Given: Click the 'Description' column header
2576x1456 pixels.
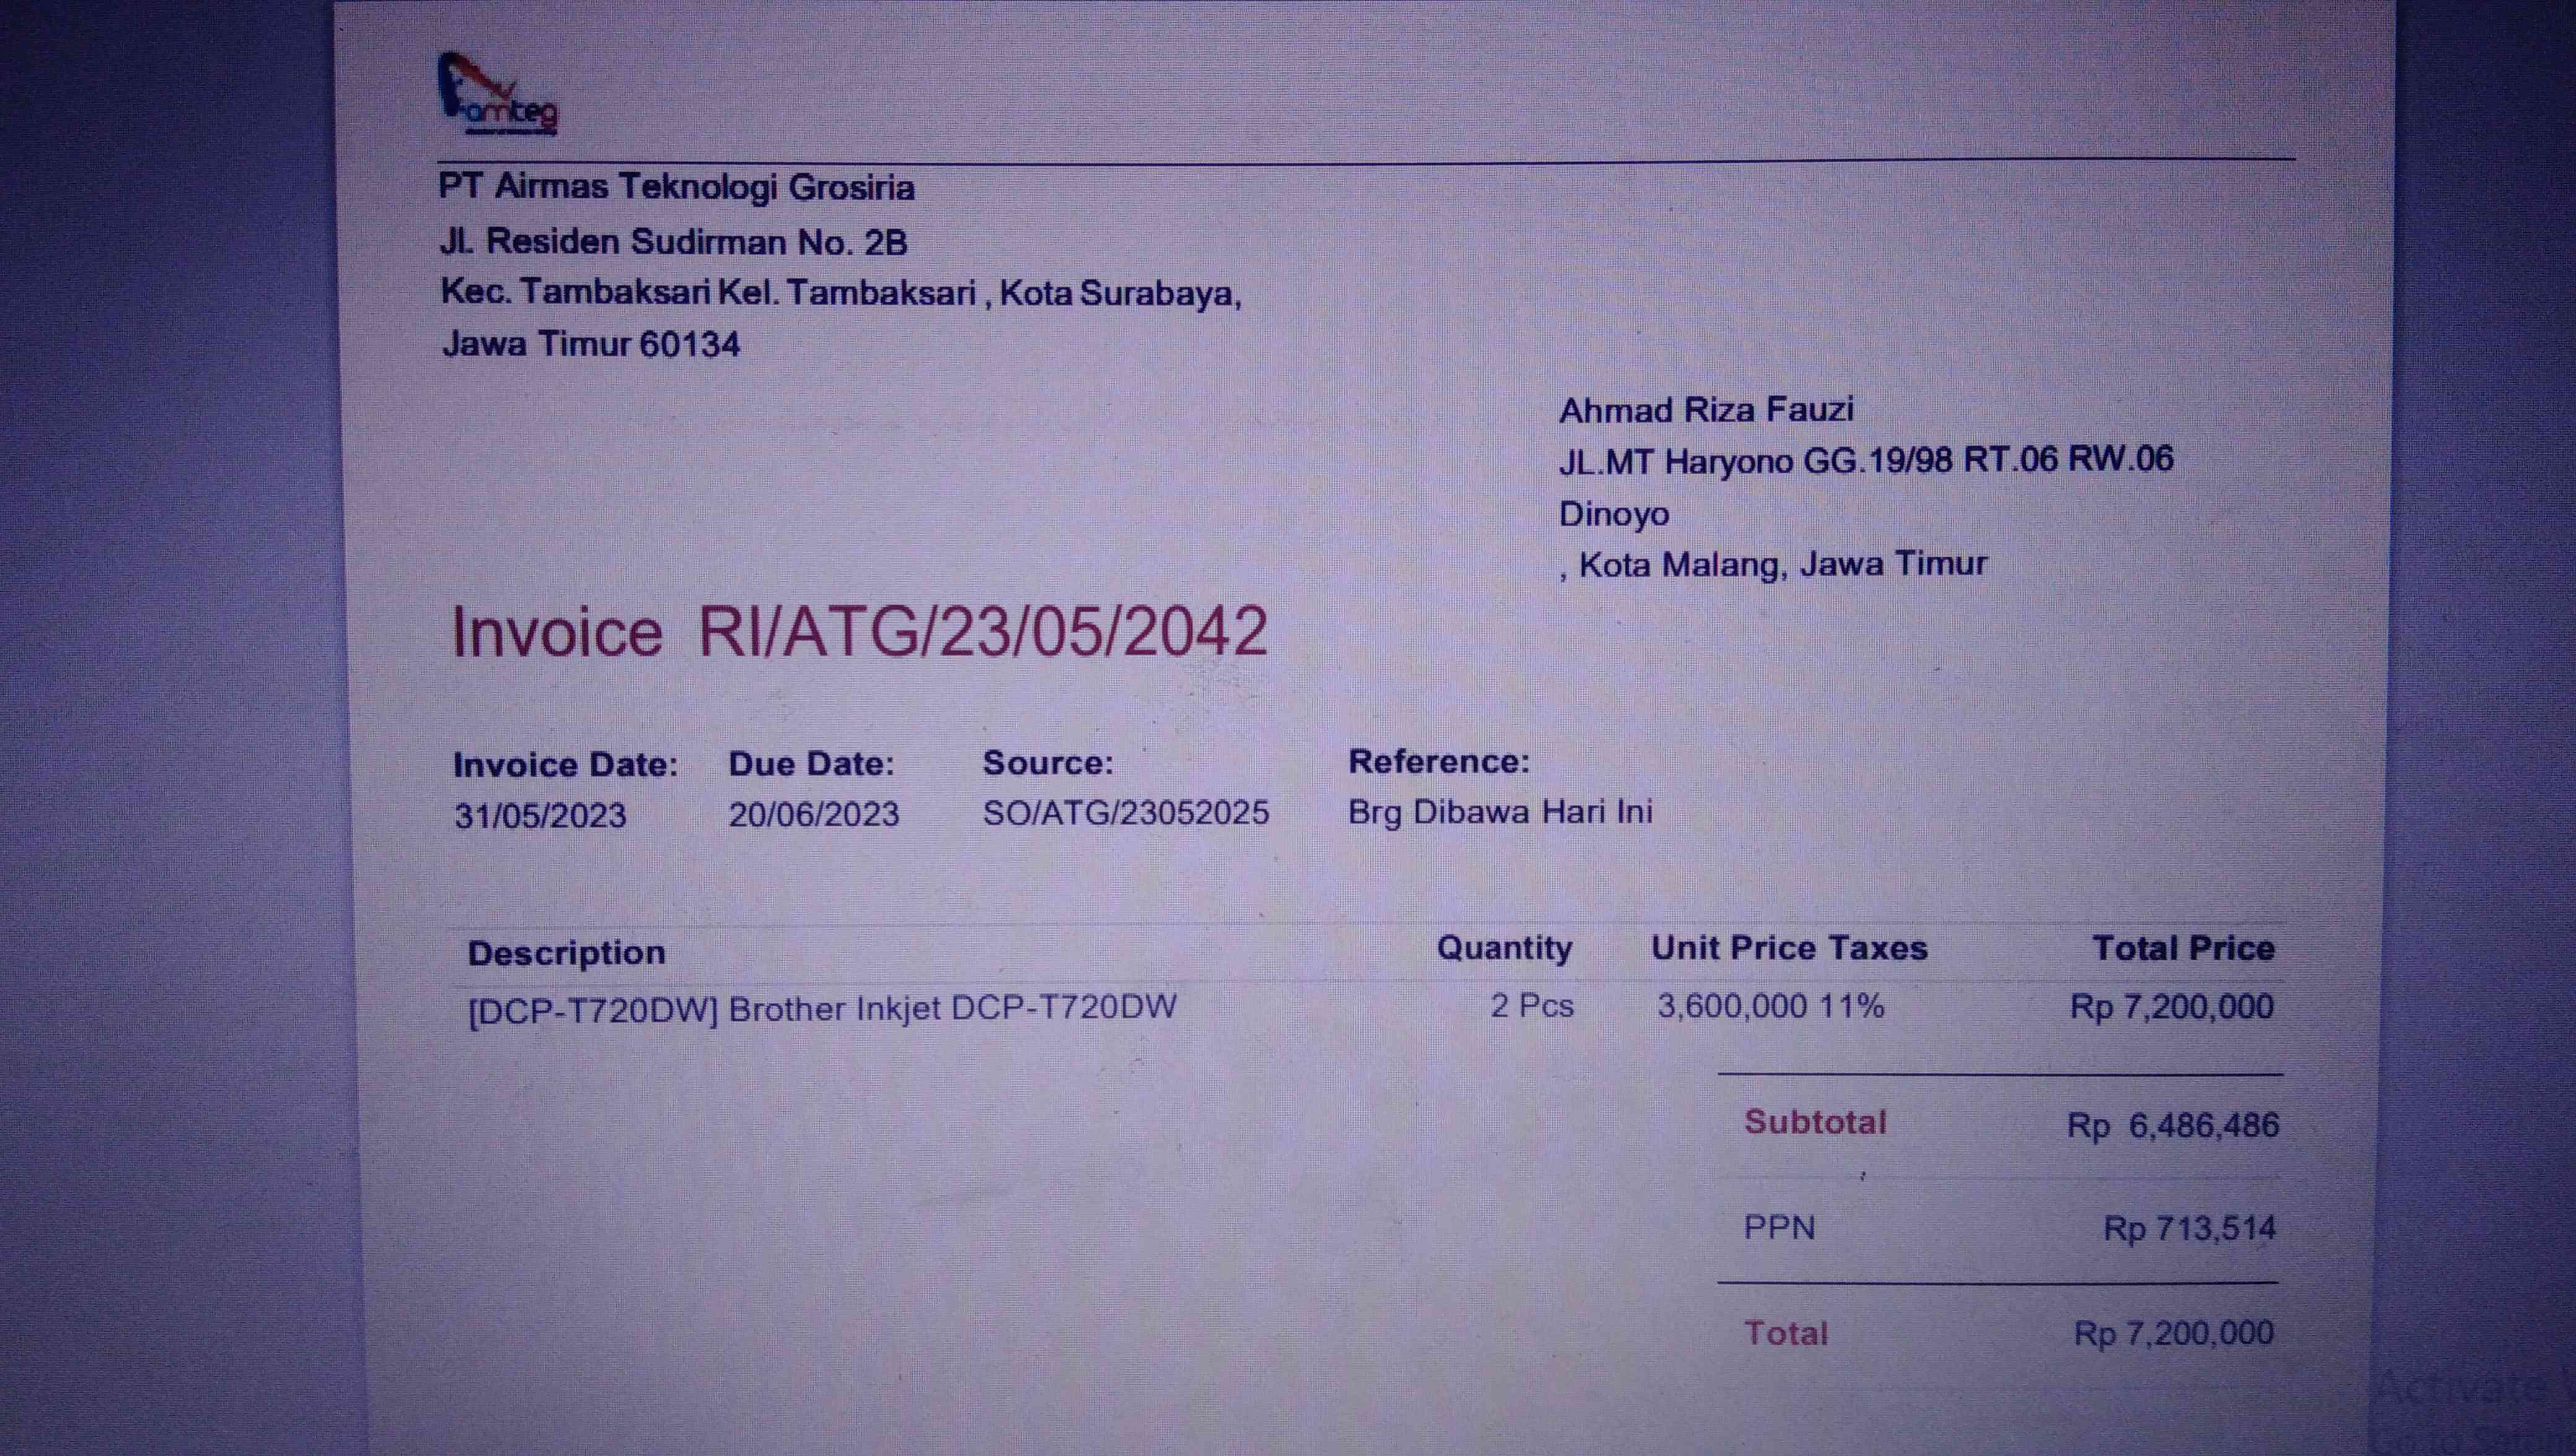Looking at the screenshot, I should tap(566, 953).
